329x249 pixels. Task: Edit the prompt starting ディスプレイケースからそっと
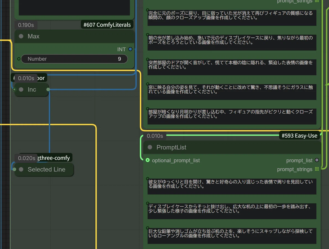click(232, 211)
